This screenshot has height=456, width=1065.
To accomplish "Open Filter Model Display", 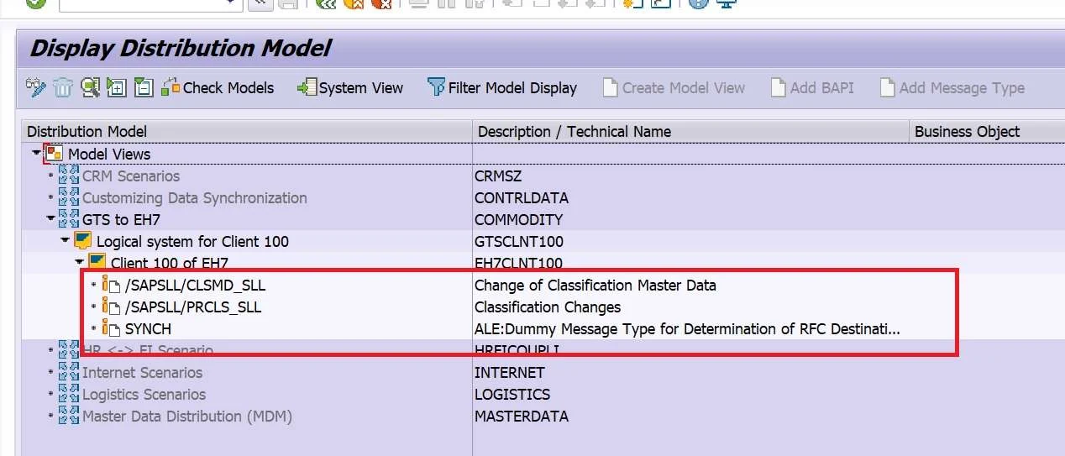I will (x=502, y=87).
